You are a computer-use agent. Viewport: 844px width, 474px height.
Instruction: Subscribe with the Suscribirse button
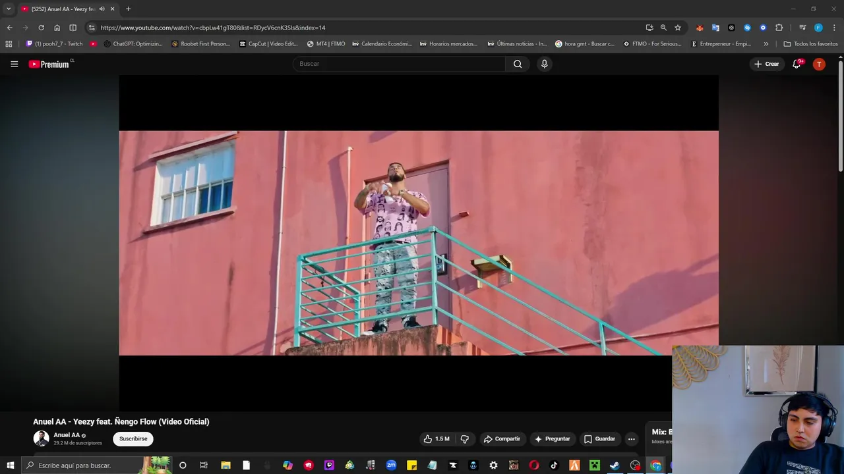(133, 439)
